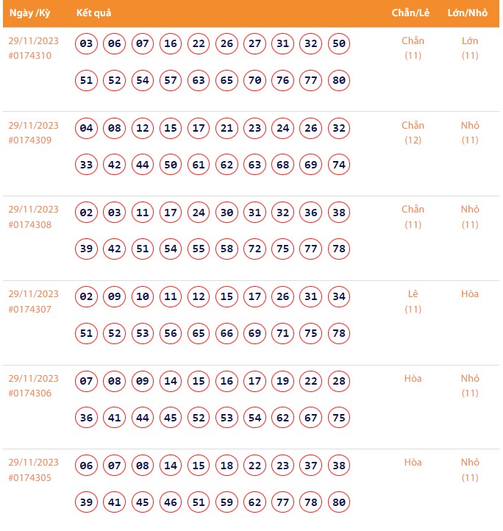Image resolution: width=503 pixels, height=531 pixels.
Task: Open the draw #0174308 link
Action: click(x=30, y=225)
